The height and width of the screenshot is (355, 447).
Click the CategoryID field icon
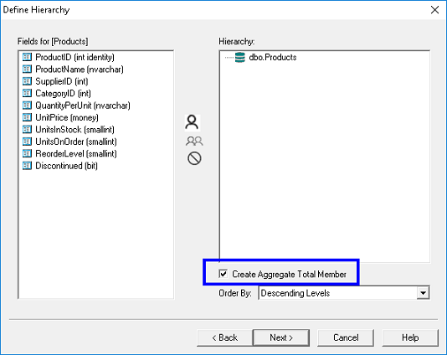tap(27, 93)
